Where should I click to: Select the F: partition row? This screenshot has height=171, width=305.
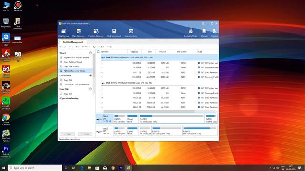160,107
